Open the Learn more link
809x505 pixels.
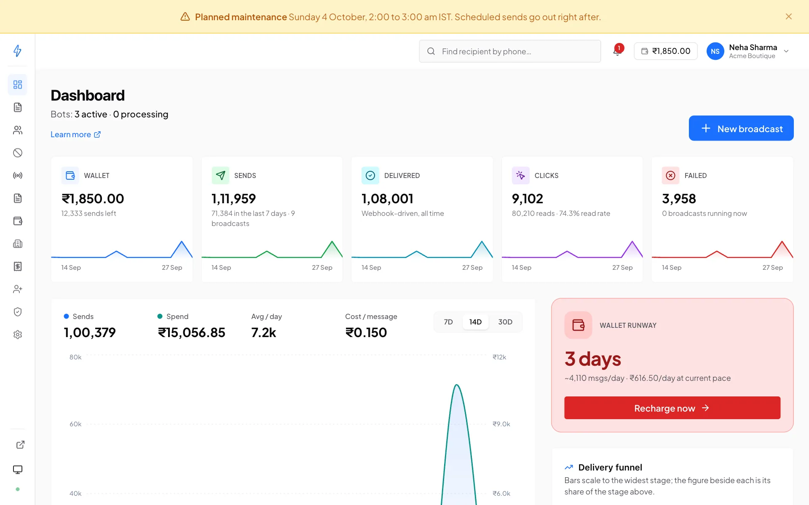[x=76, y=134]
